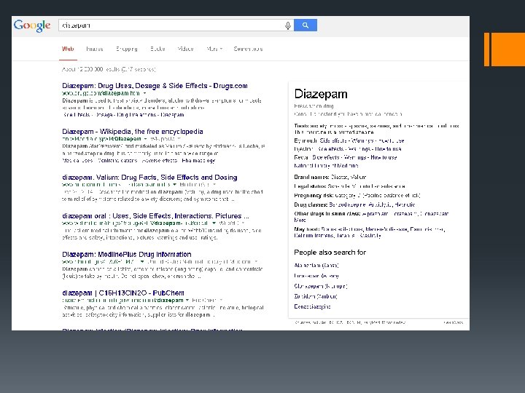The width and height of the screenshot is (525, 393).
Task: Click Alprazolam (Xanax) under People also search for
Action: tap(316, 266)
